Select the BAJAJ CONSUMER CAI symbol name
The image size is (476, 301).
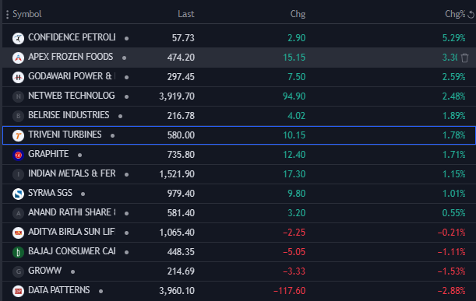[72, 251]
